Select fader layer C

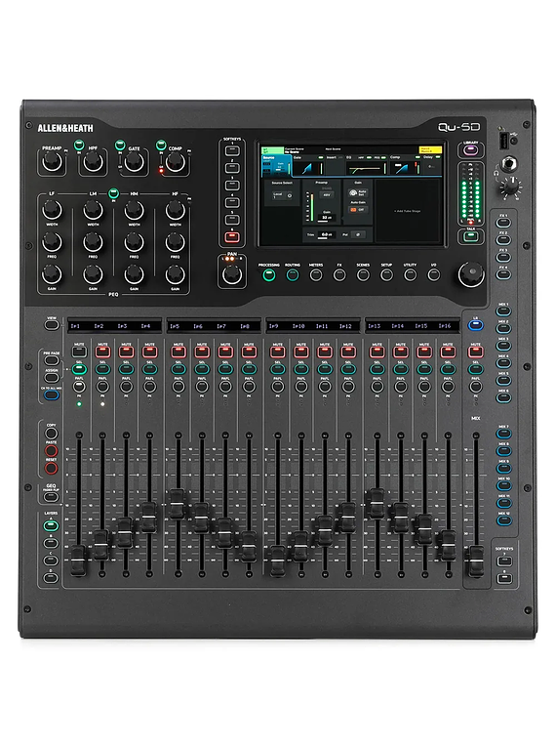[x=51, y=560]
